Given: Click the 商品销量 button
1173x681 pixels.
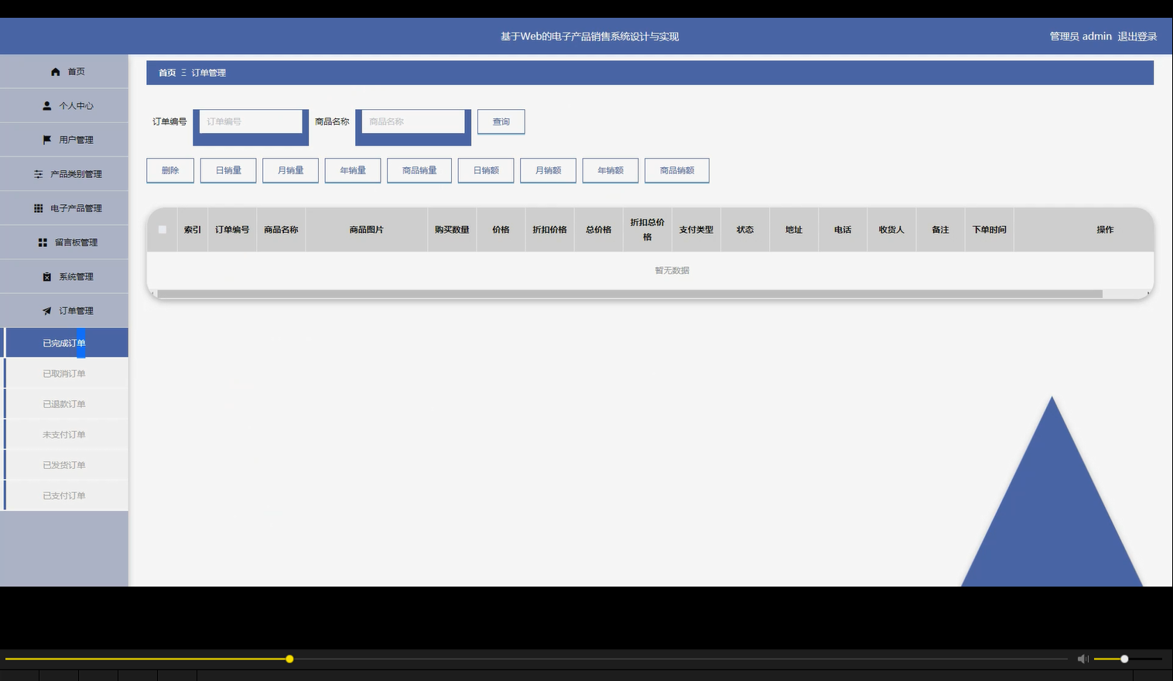Looking at the screenshot, I should (419, 170).
